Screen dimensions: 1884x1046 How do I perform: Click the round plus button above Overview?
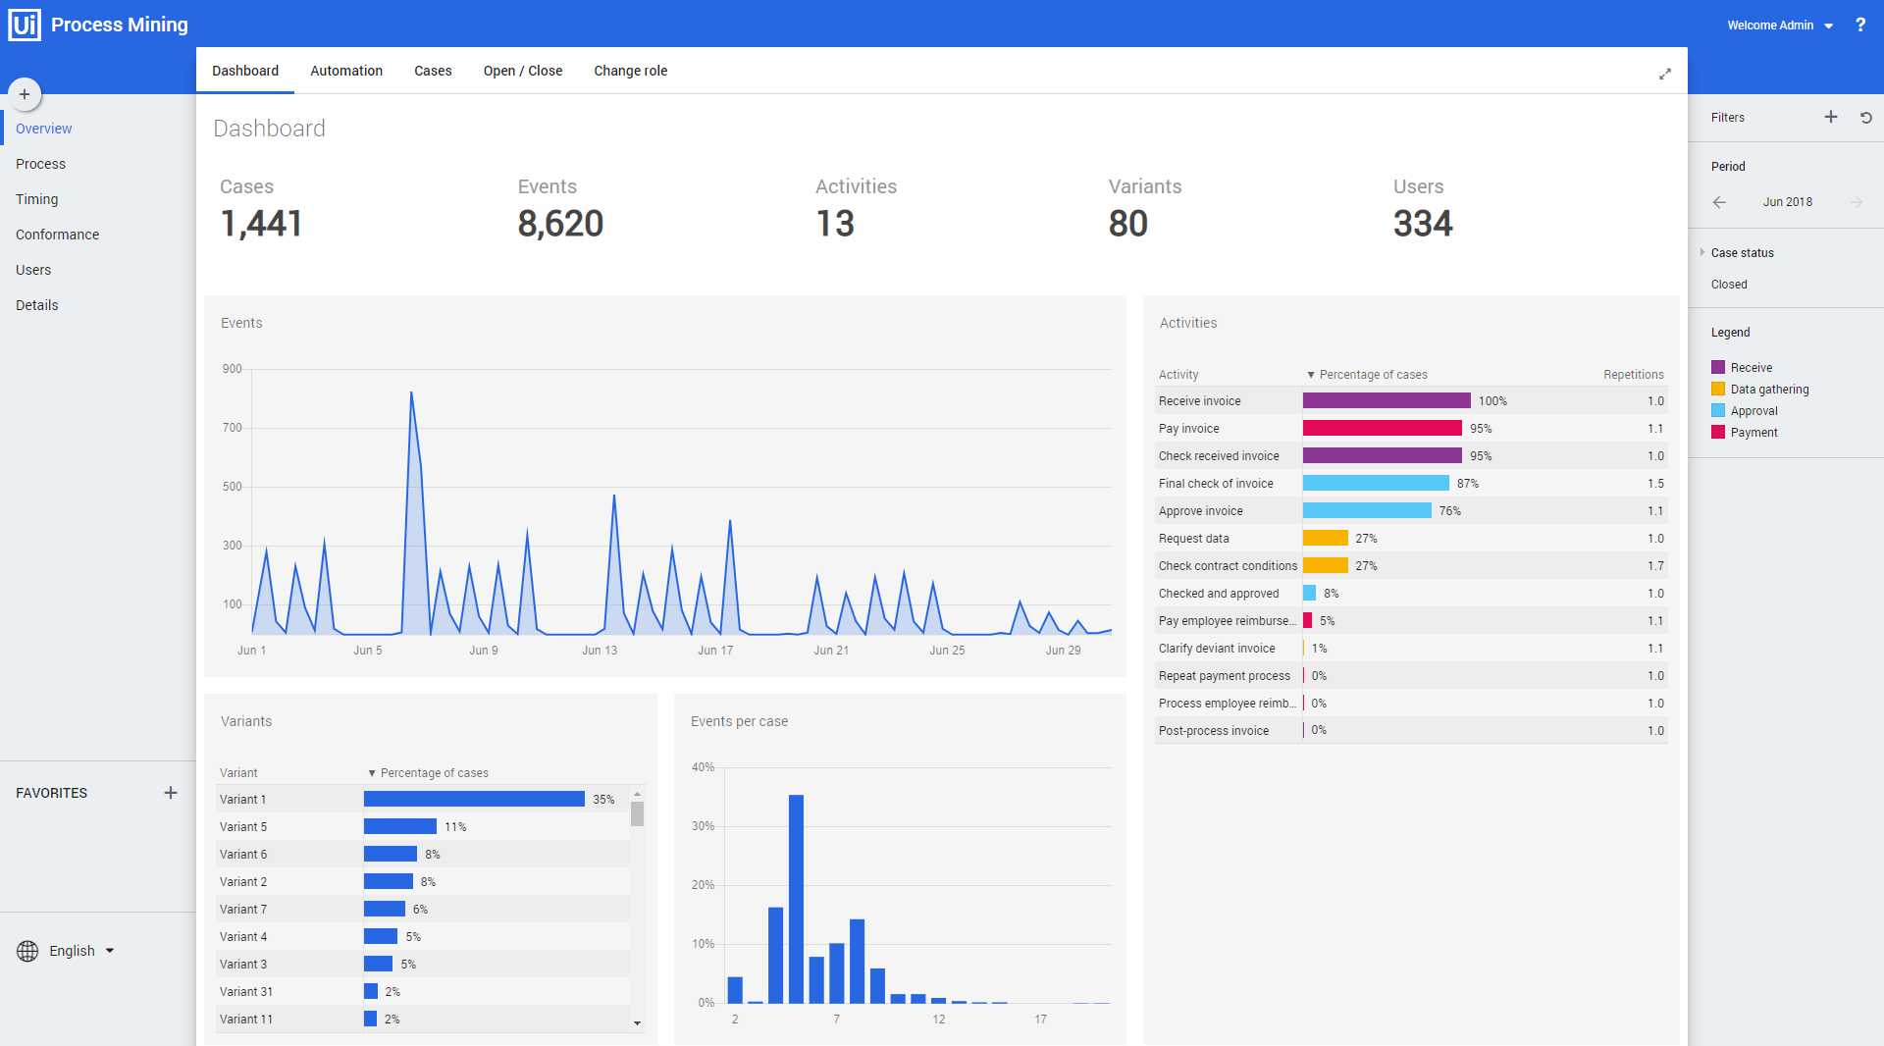click(25, 94)
